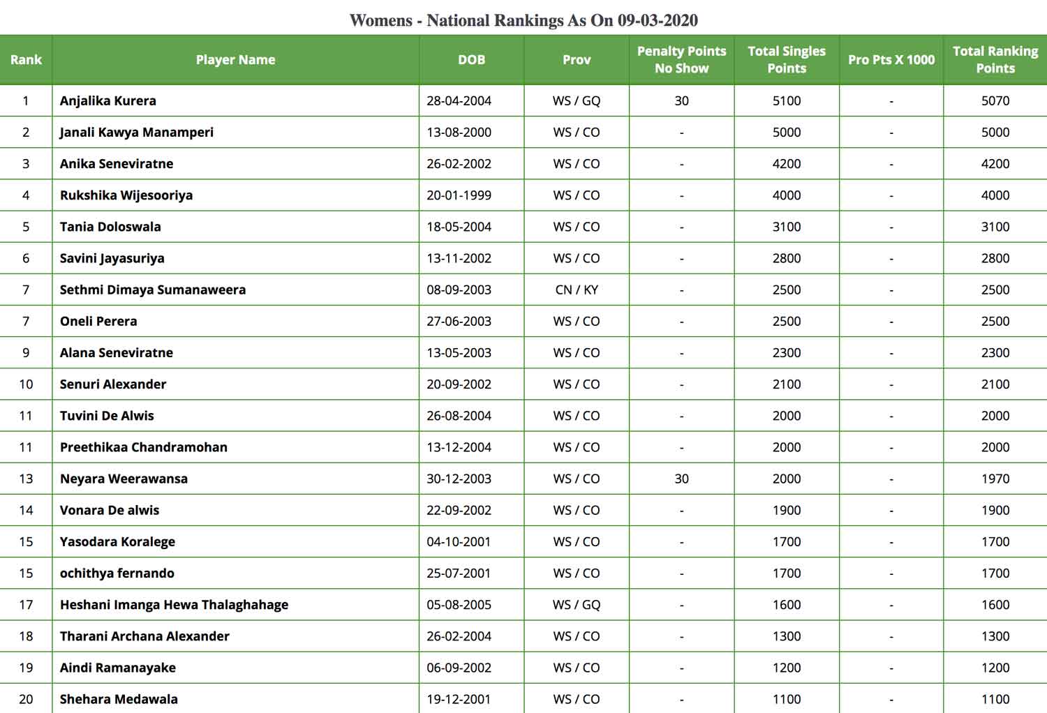Select Janali Kawya Manamperi name
Image resolution: width=1047 pixels, height=713 pixels.
[137, 133]
